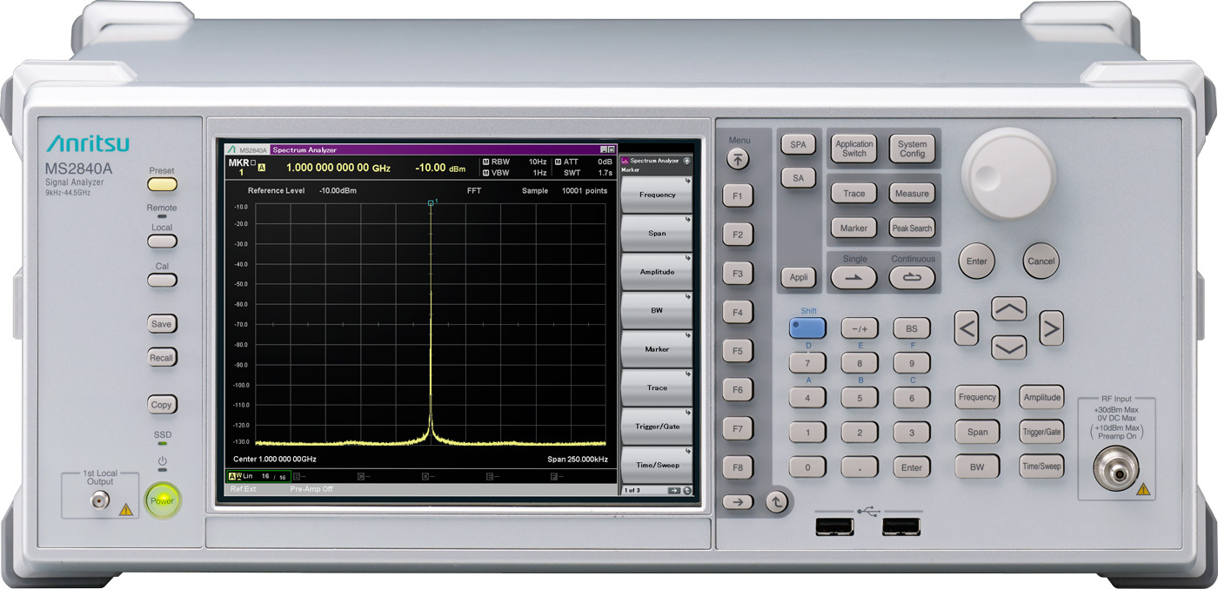Push the round Cancel key

[1041, 261]
